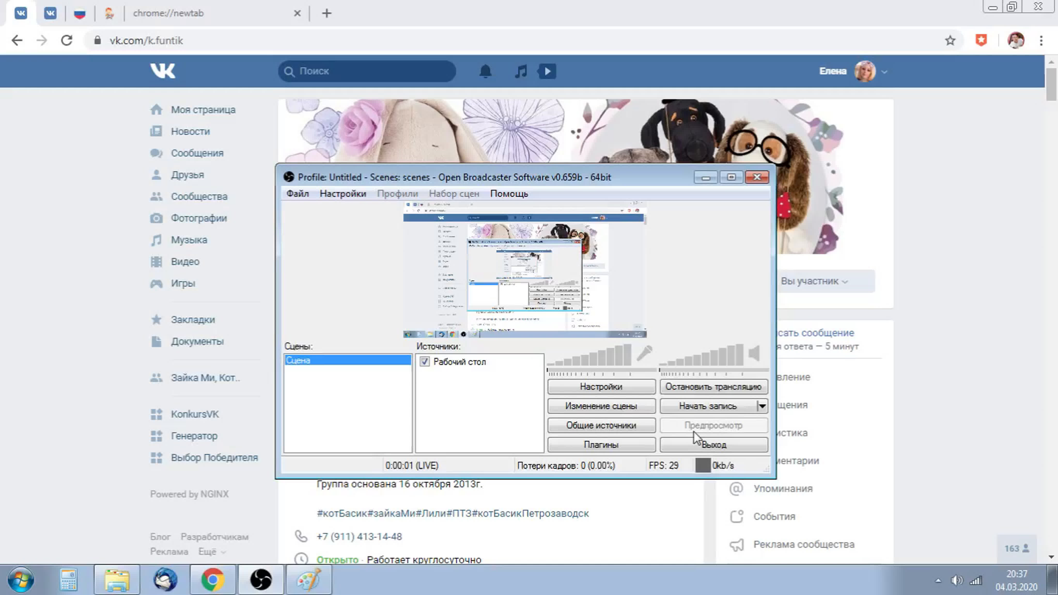1058x595 pixels.
Task: Click Общие источники button
Action: pos(601,425)
